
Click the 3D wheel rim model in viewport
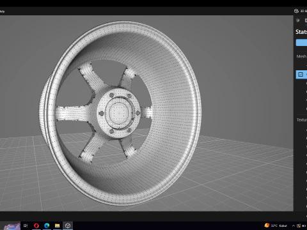120,113
